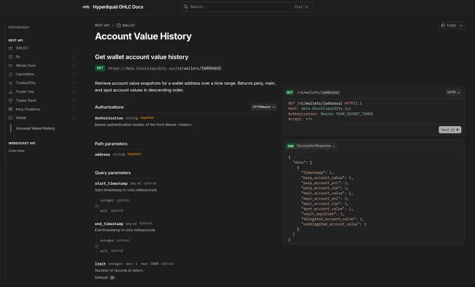Click the Liquidation sidebar icon
The height and width of the screenshot is (287, 475).
point(10,75)
